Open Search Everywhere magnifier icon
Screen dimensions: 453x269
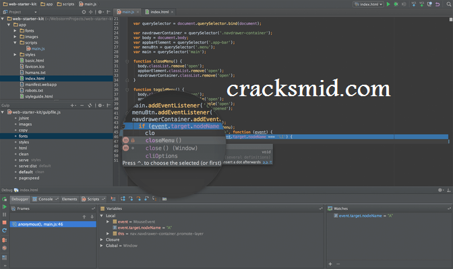click(449, 4)
